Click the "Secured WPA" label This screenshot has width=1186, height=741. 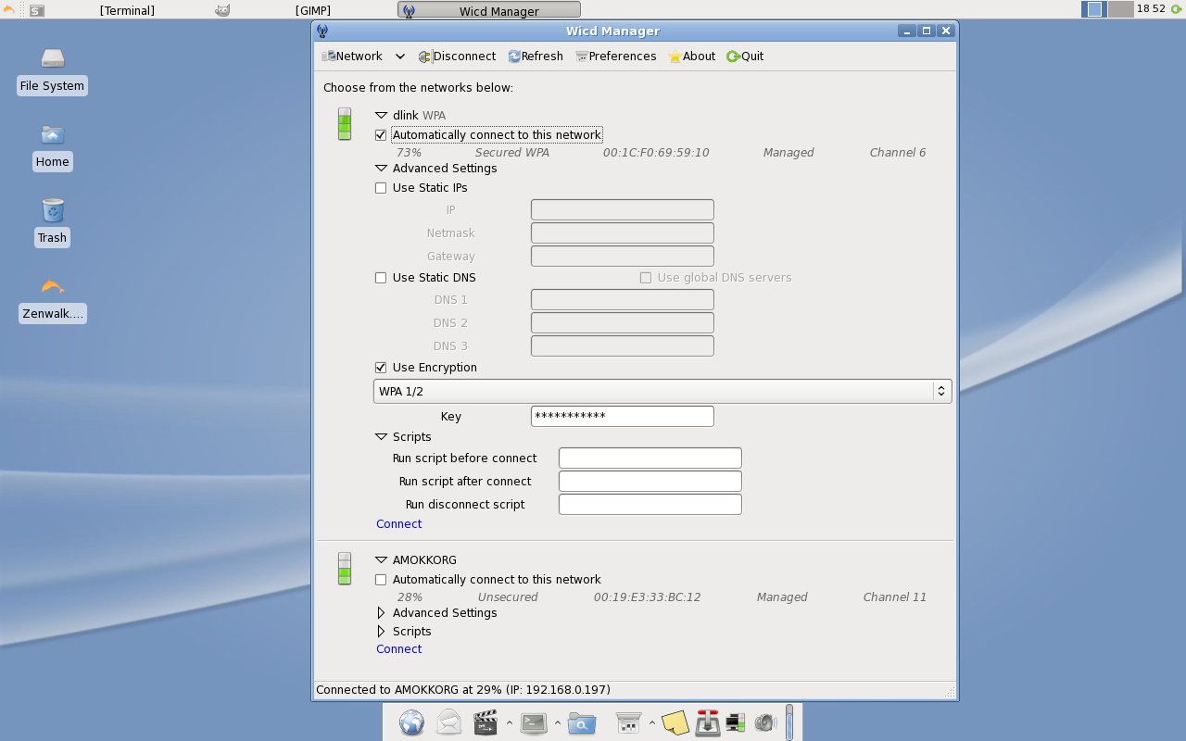point(512,153)
